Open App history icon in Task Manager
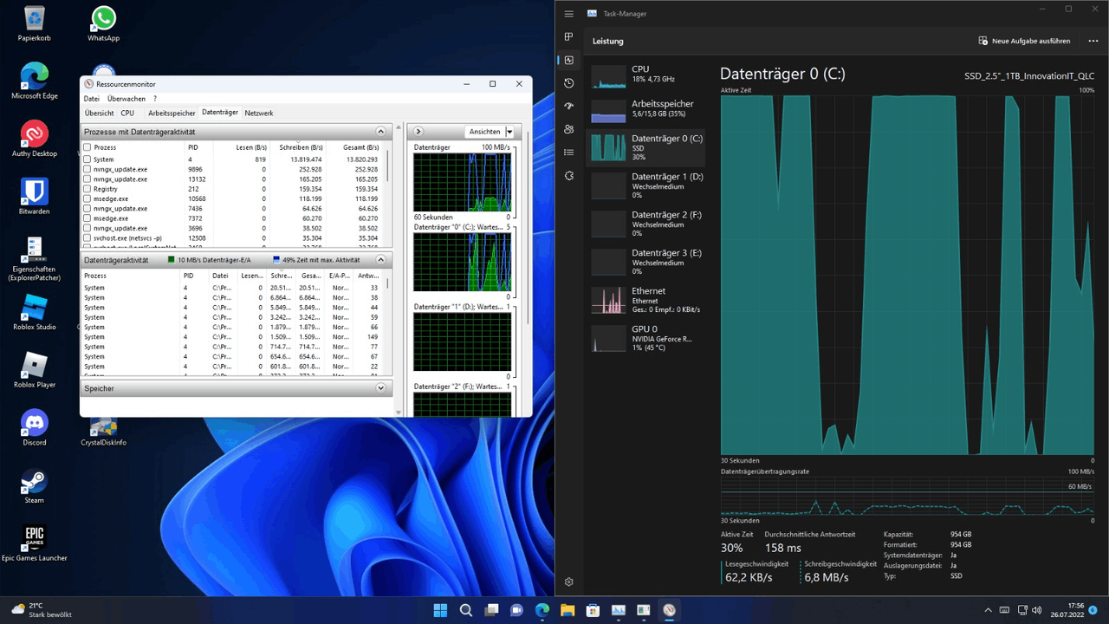Image resolution: width=1109 pixels, height=624 pixels. click(568, 83)
